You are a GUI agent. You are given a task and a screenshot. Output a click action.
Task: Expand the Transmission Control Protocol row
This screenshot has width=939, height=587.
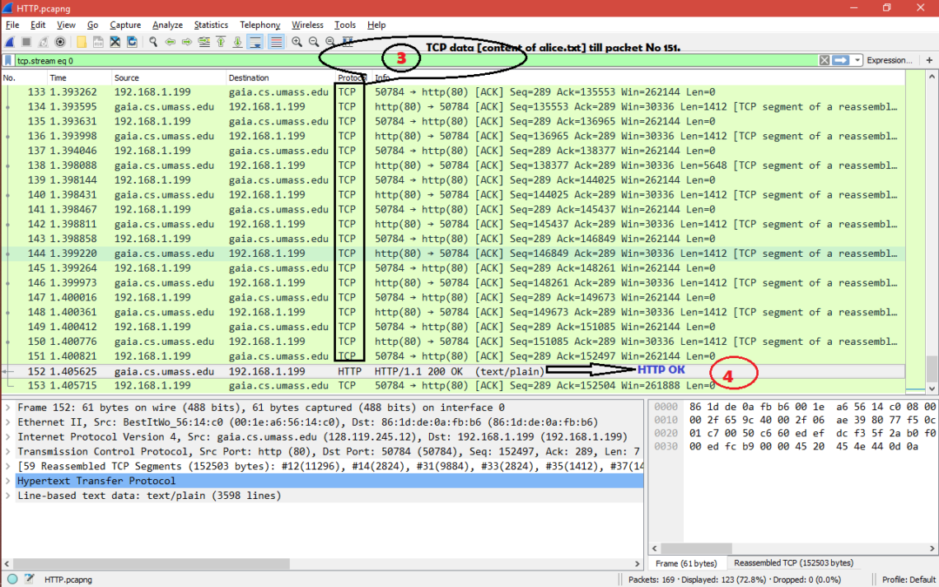pos(8,451)
